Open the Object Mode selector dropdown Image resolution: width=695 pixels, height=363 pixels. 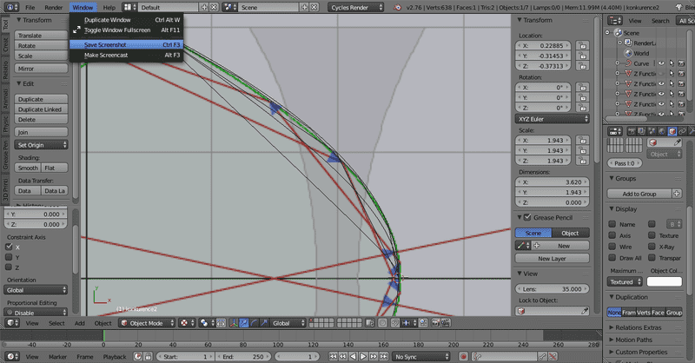(144, 323)
